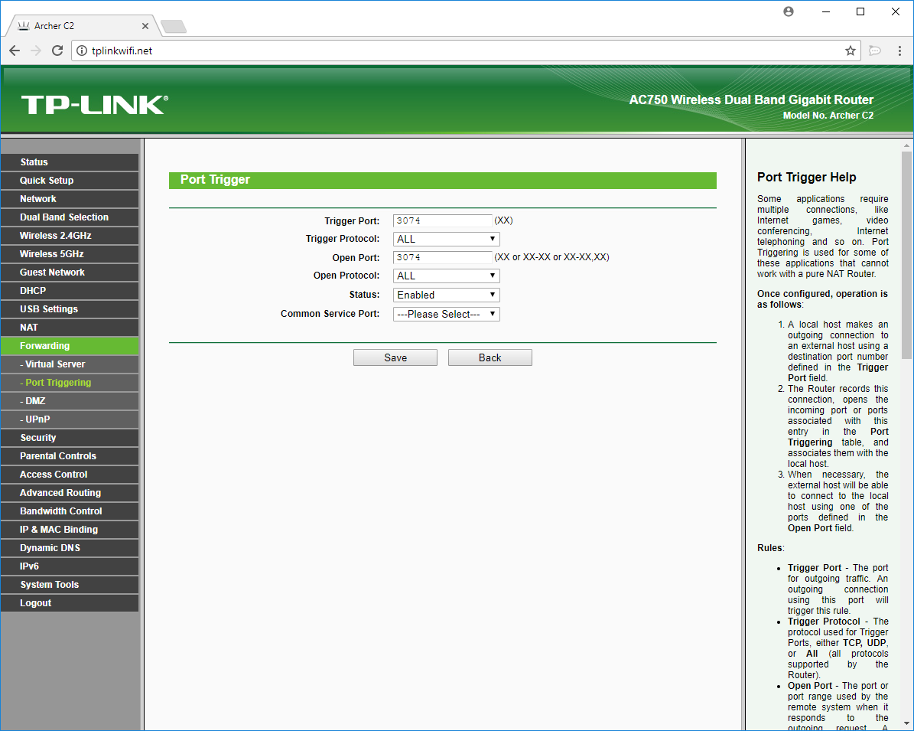Image resolution: width=914 pixels, height=731 pixels.
Task: Open Wireless 2.4GHz settings
Action: tap(70, 236)
